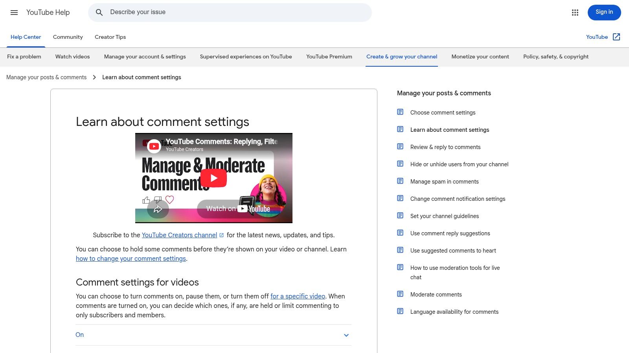Open YouTube external link icon

tap(616, 37)
